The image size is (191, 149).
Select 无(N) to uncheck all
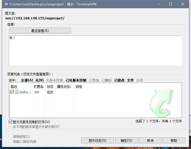39,80
